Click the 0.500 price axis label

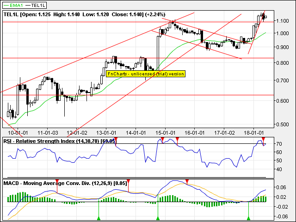pos(283,124)
